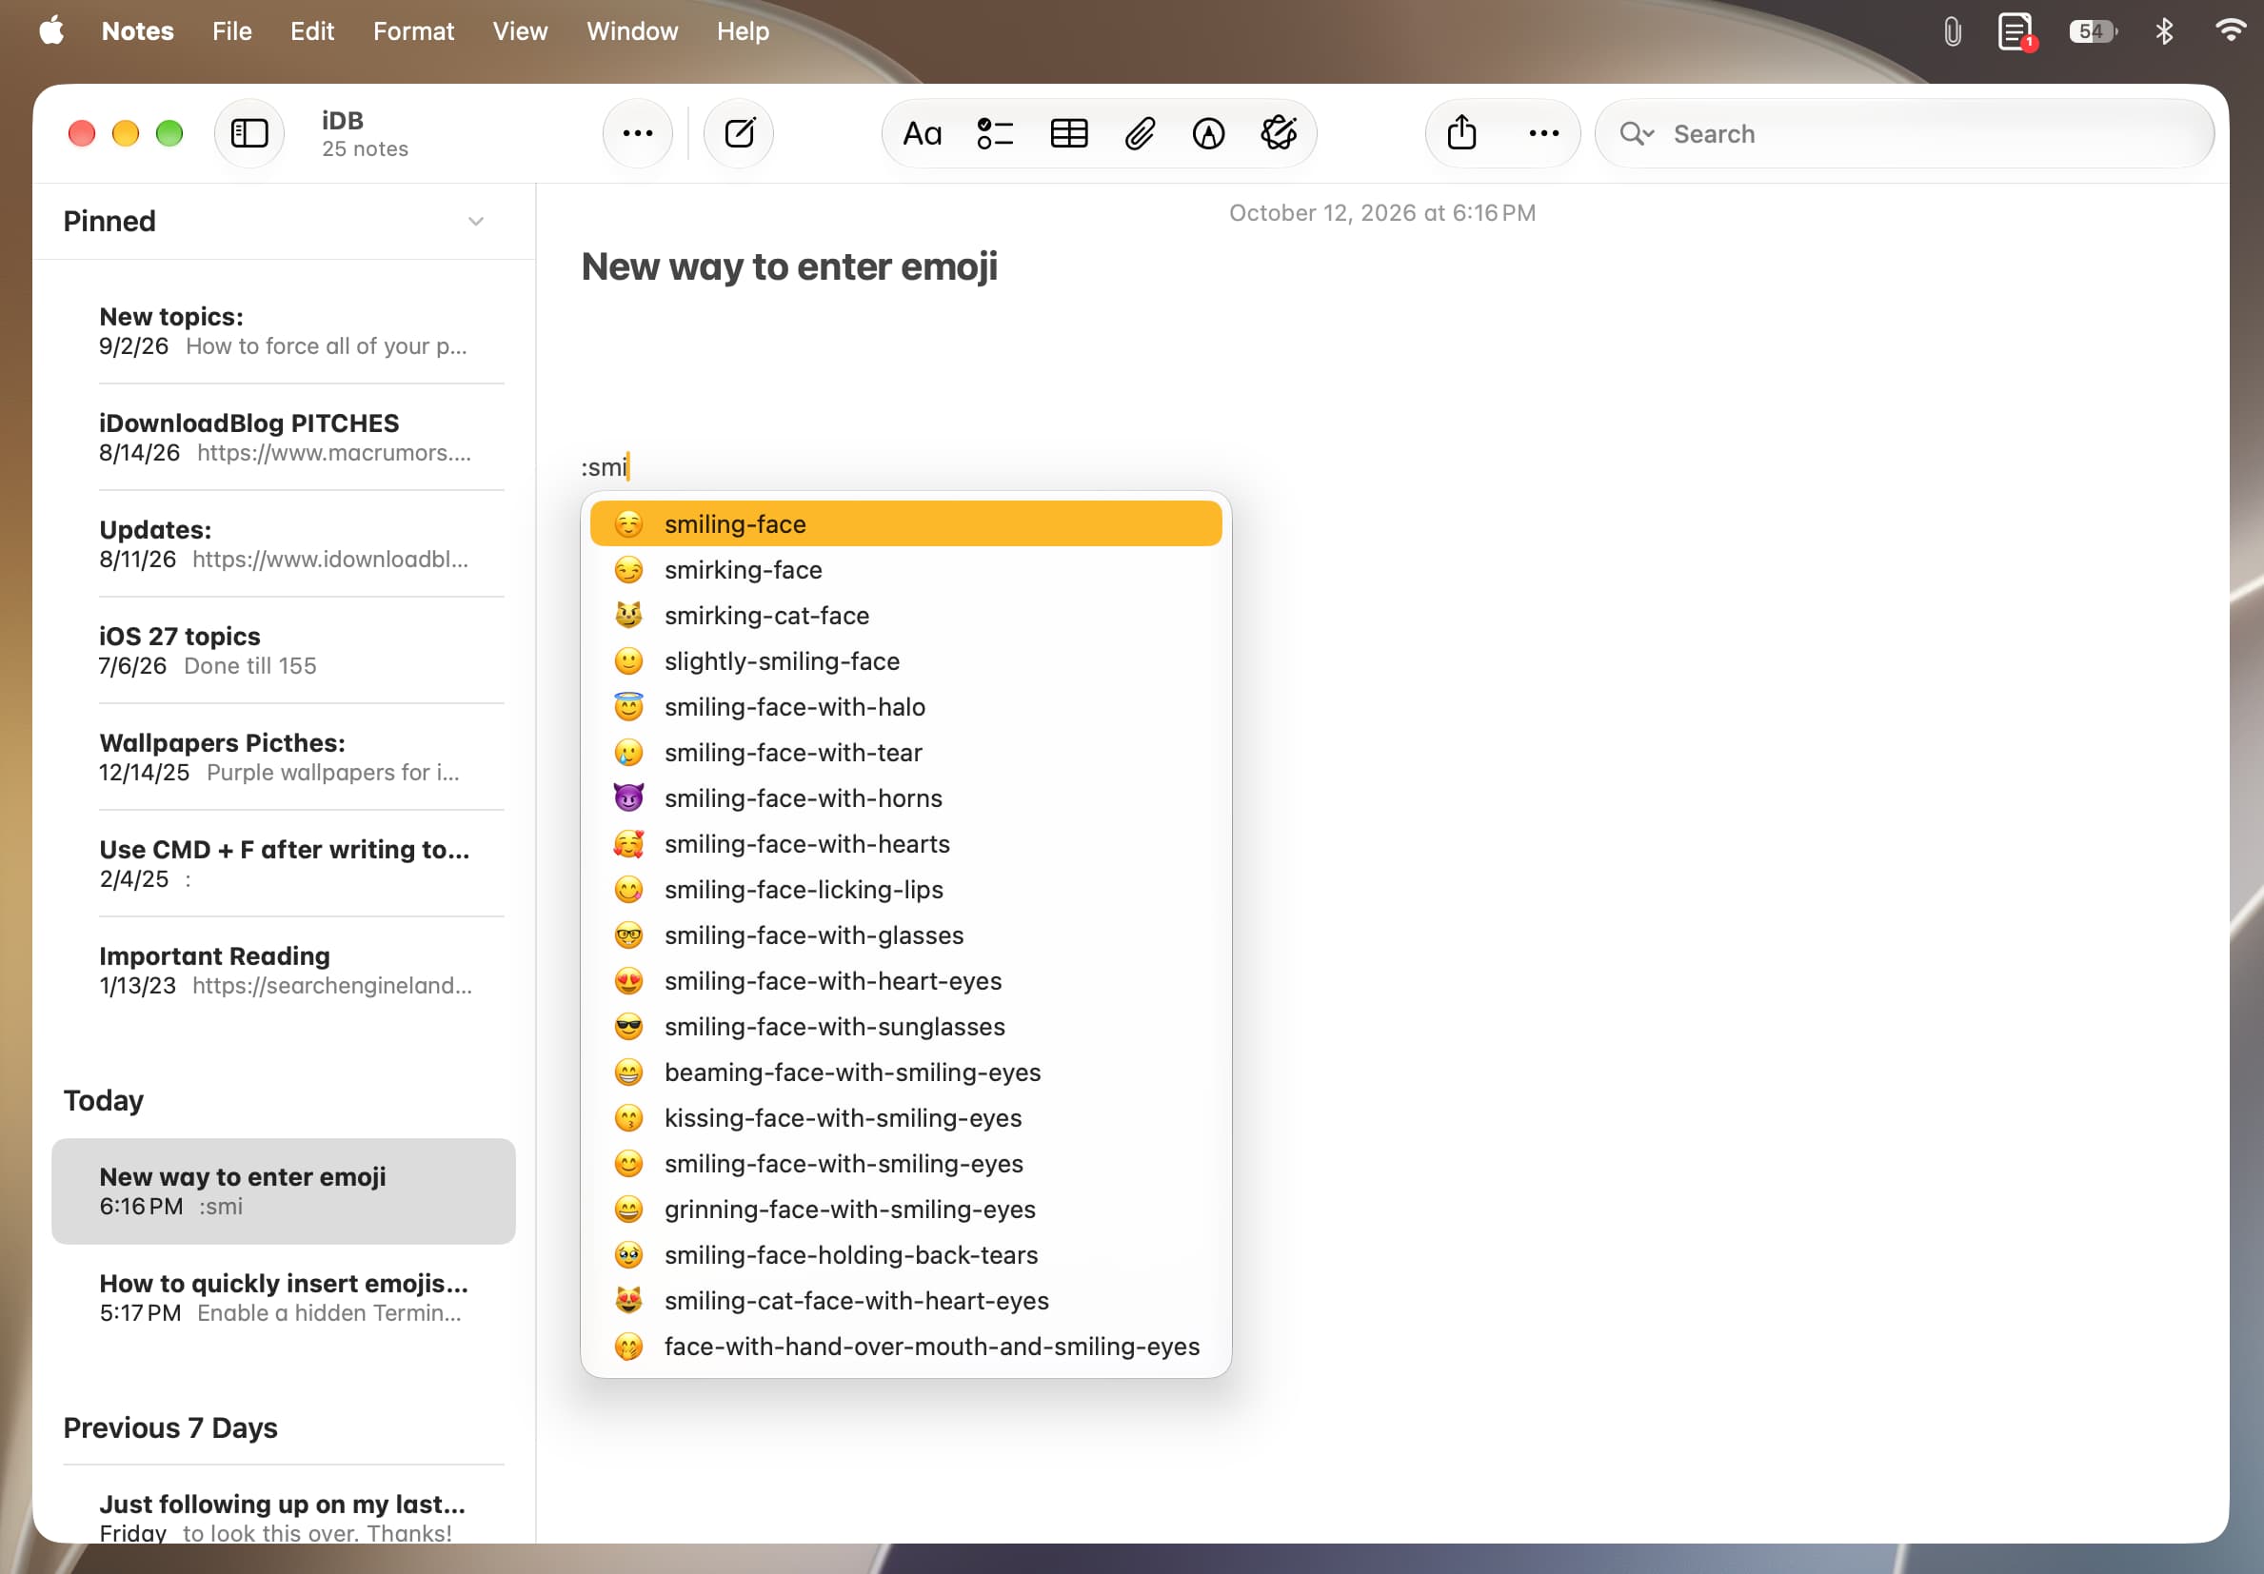Collapse the Pinned section chevron
Image resolution: width=2264 pixels, height=1574 pixels.
coord(475,221)
